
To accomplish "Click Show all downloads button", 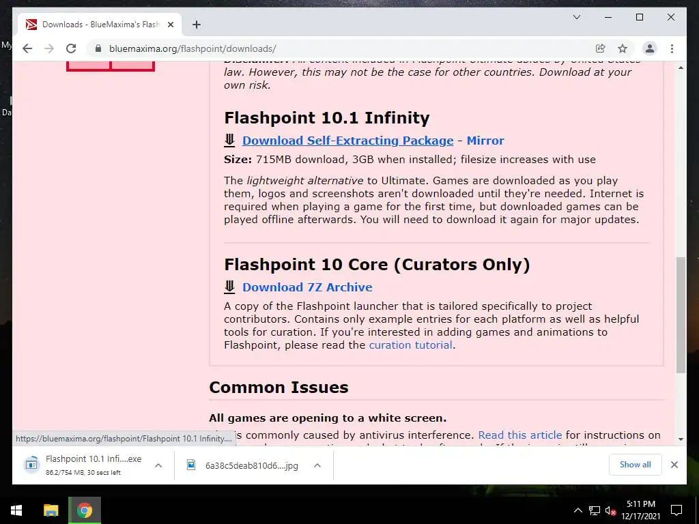I will pos(636,465).
